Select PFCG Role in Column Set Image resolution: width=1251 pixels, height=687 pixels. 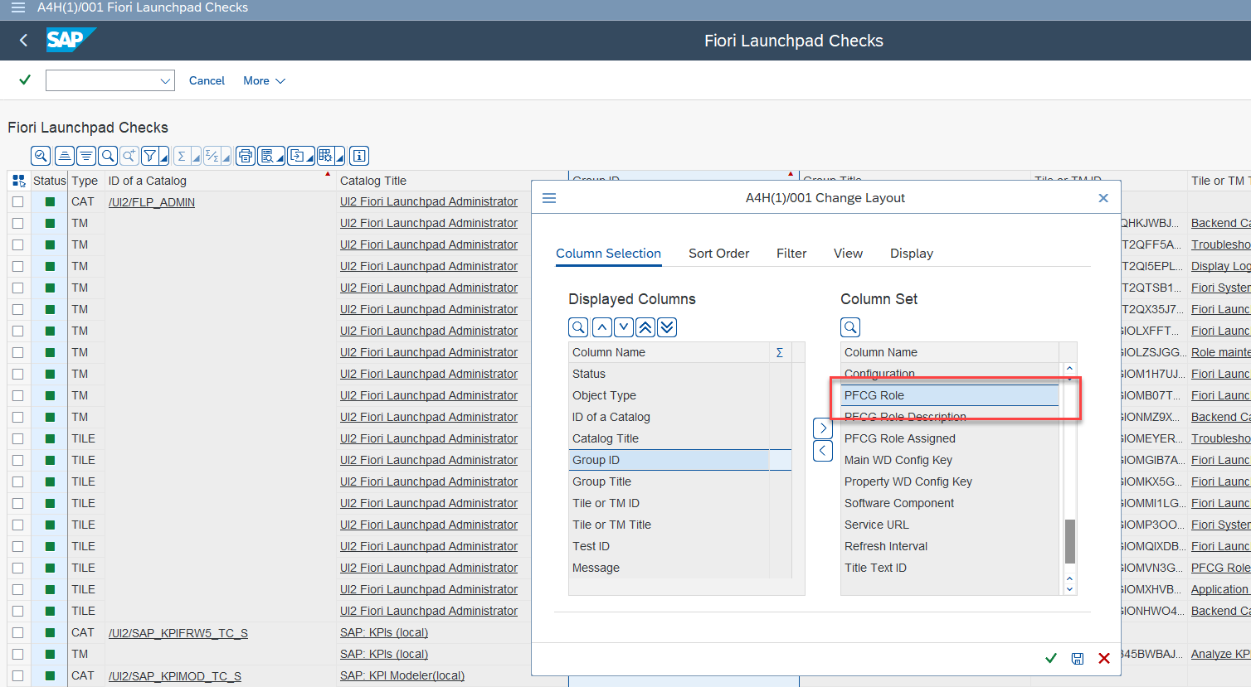tap(950, 395)
